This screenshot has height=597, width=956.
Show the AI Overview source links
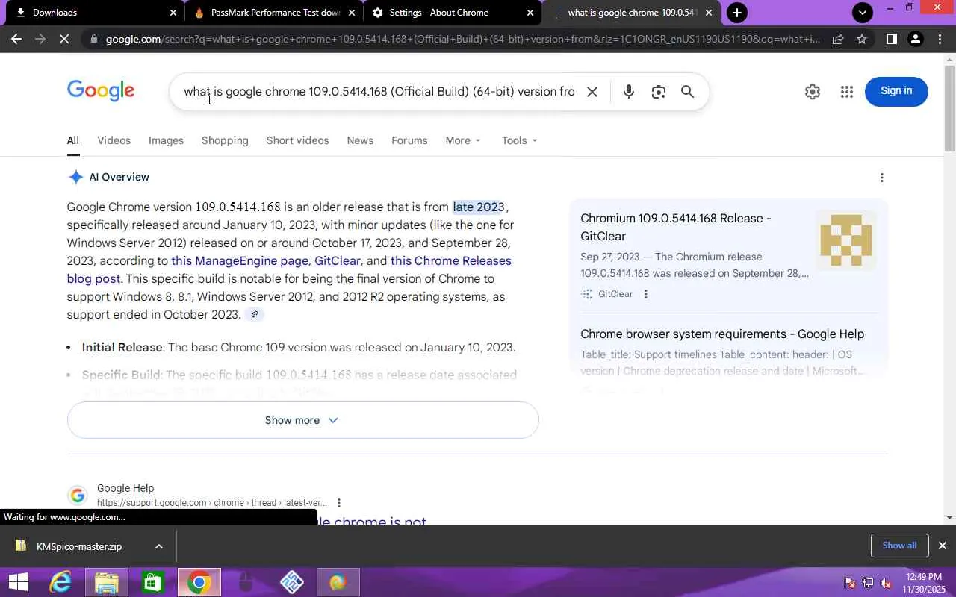(255, 314)
